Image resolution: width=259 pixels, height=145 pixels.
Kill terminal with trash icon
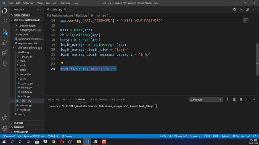[x=241, y=99]
